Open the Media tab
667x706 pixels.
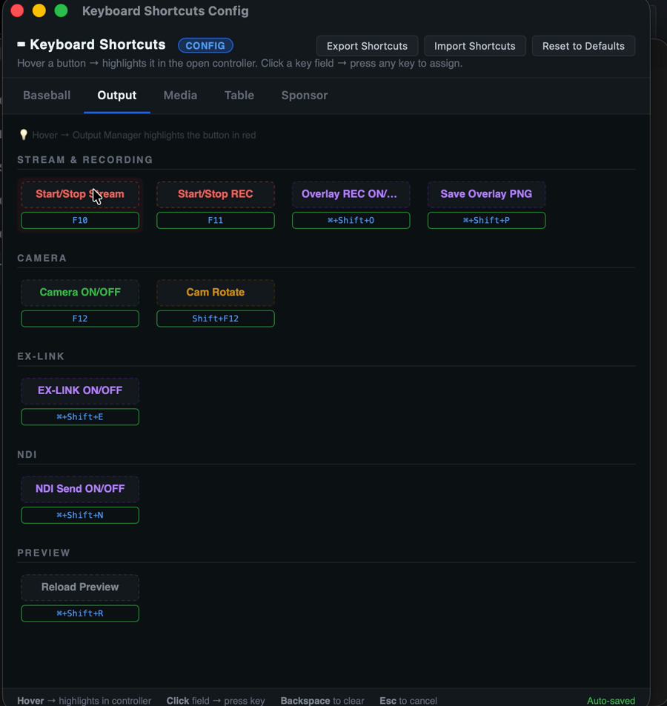(180, 96)
